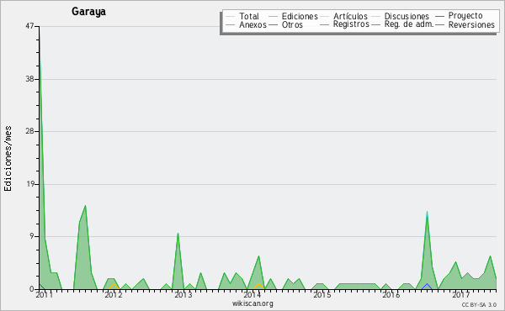Viewport: 505px width, 311px height.
Task: Click the blue Registros legend line
Action: [324, 24]
